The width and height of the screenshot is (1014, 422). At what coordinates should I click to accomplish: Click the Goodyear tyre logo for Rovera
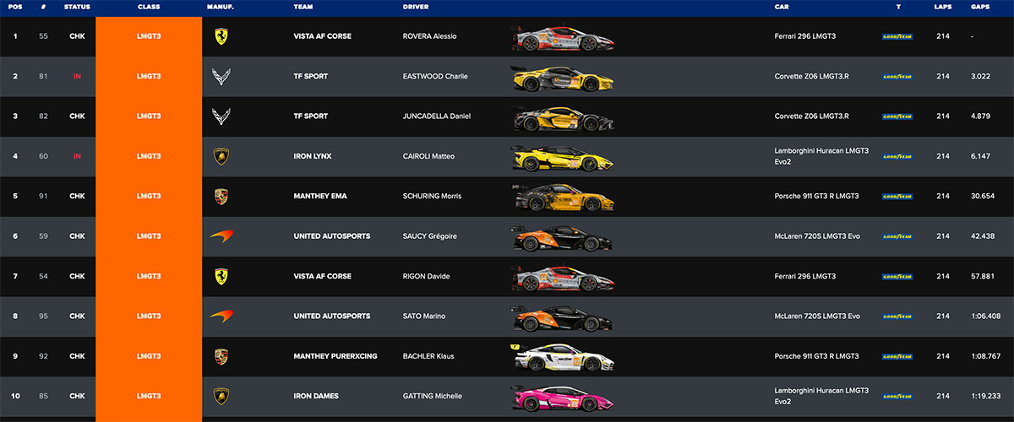[x=897, y=37]
